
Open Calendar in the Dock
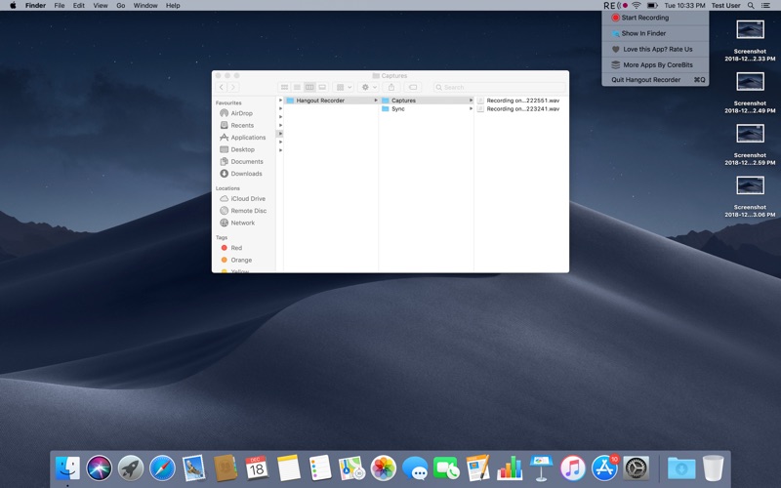(x=257, y=468)
